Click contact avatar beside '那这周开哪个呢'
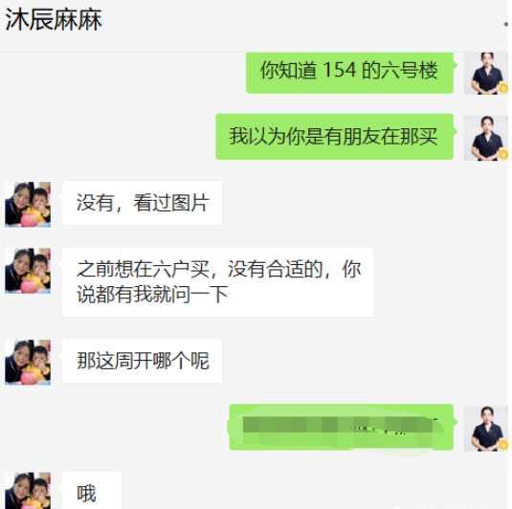 [x=28, y=362]
